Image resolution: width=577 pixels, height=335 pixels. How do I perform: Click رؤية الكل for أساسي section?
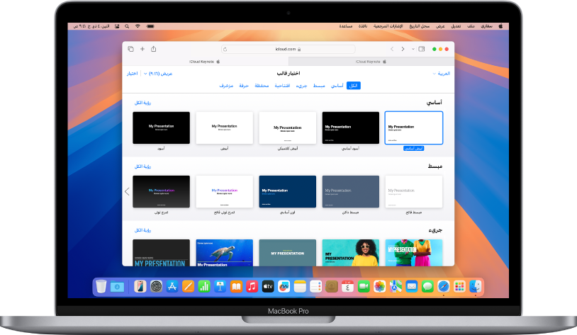(x=142, y=103)
